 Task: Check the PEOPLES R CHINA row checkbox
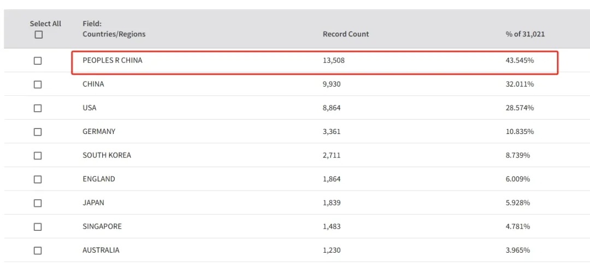pyautogui.click(x=38, y=60)
